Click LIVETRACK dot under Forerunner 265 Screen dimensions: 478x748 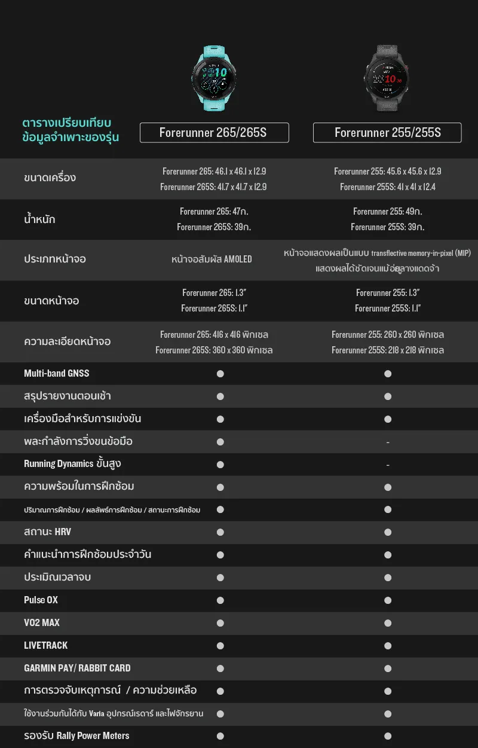[220, 646]
